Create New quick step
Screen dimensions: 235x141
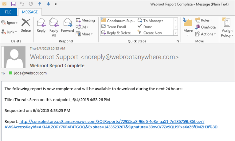pyautogui.click(x=150, y=33)
